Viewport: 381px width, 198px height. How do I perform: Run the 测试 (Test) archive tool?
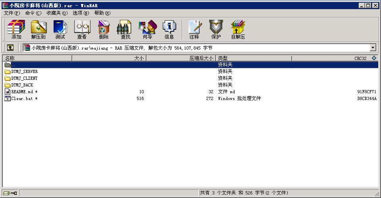(x=60, y=29)
